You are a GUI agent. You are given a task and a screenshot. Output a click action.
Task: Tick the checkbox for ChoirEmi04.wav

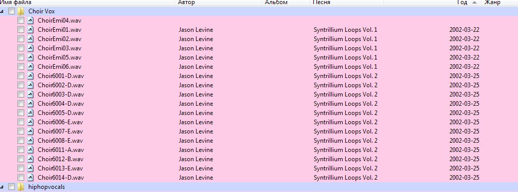tap(21, 21)
